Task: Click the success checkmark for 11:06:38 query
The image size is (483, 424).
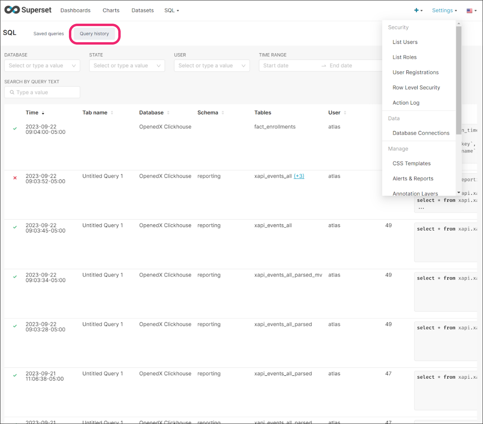Action: (x=15, y=376)
